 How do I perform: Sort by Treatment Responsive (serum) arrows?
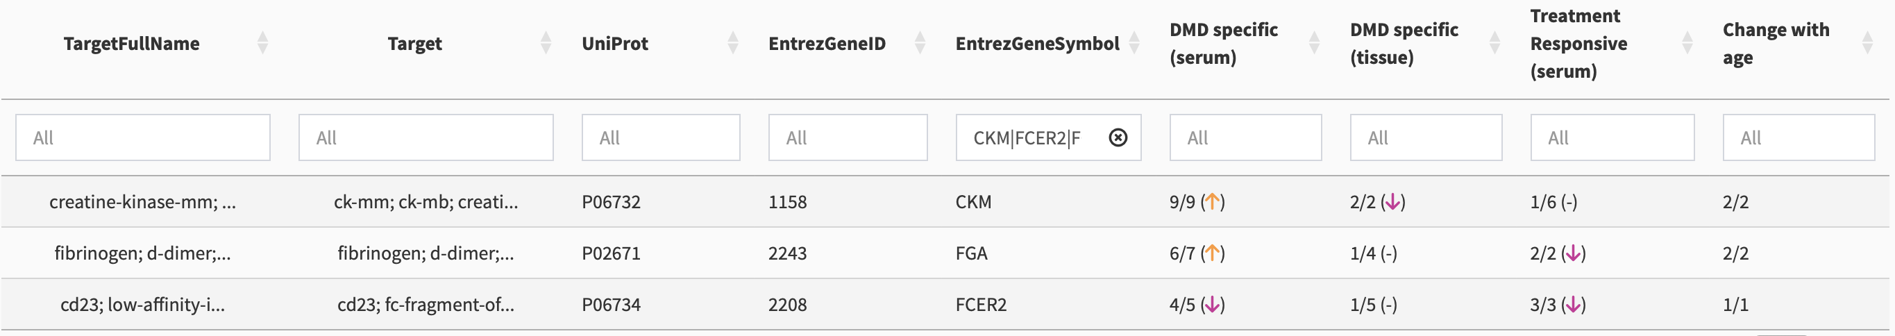coord(1687,43)
